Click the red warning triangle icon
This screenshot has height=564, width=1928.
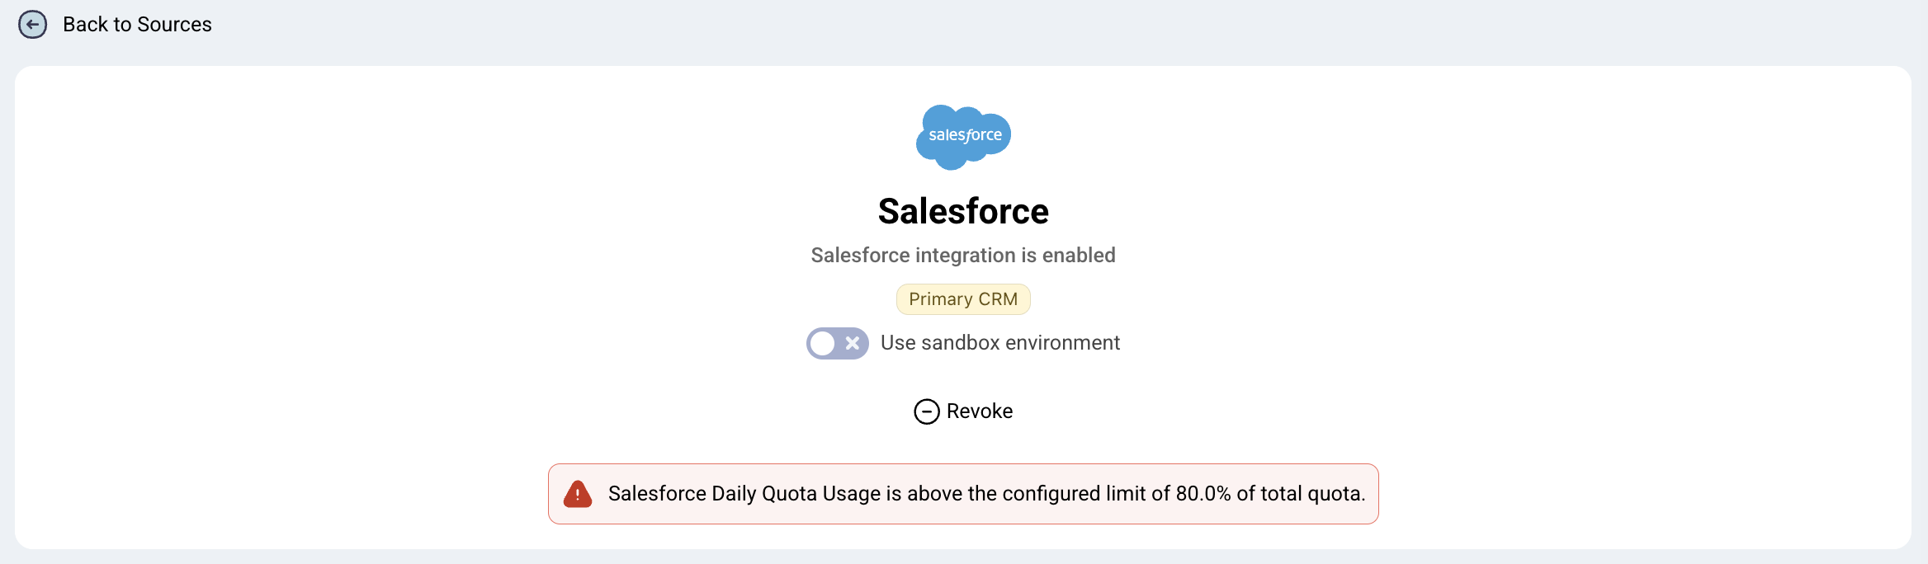[578, 494]
